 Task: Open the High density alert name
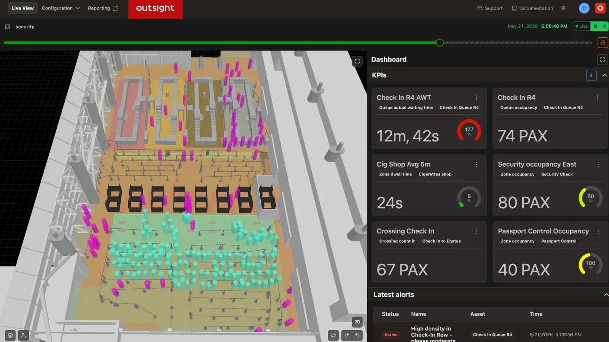tap(433, 334)
